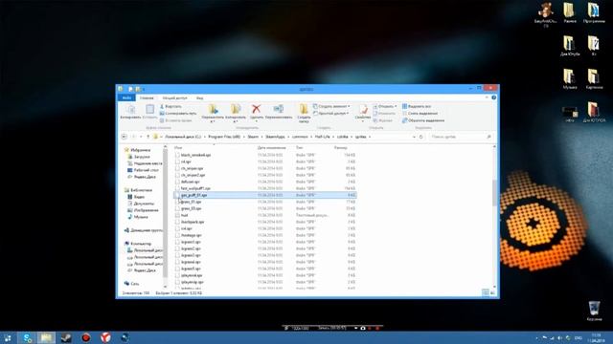Open the address bar history dropdown
This screenshot has width=613, height=344.
click(414, 137)
